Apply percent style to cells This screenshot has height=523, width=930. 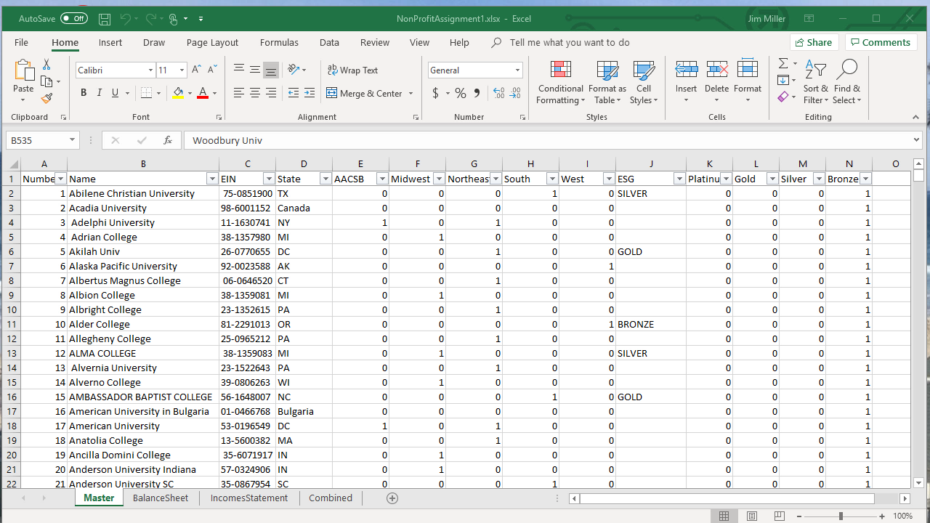(x=460, y=93)
